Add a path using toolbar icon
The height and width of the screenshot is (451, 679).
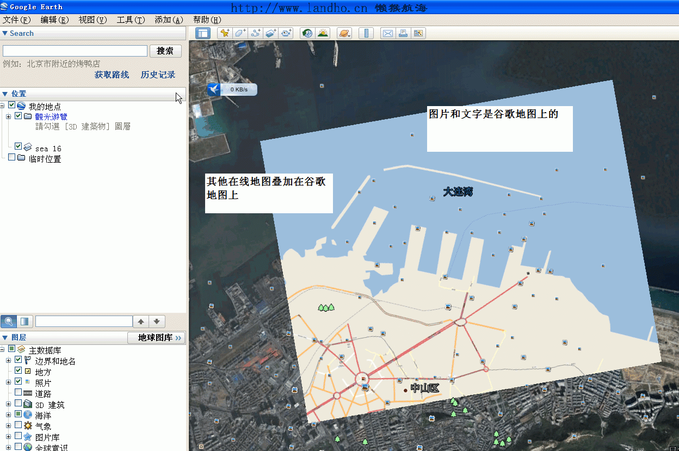(255, 33)
